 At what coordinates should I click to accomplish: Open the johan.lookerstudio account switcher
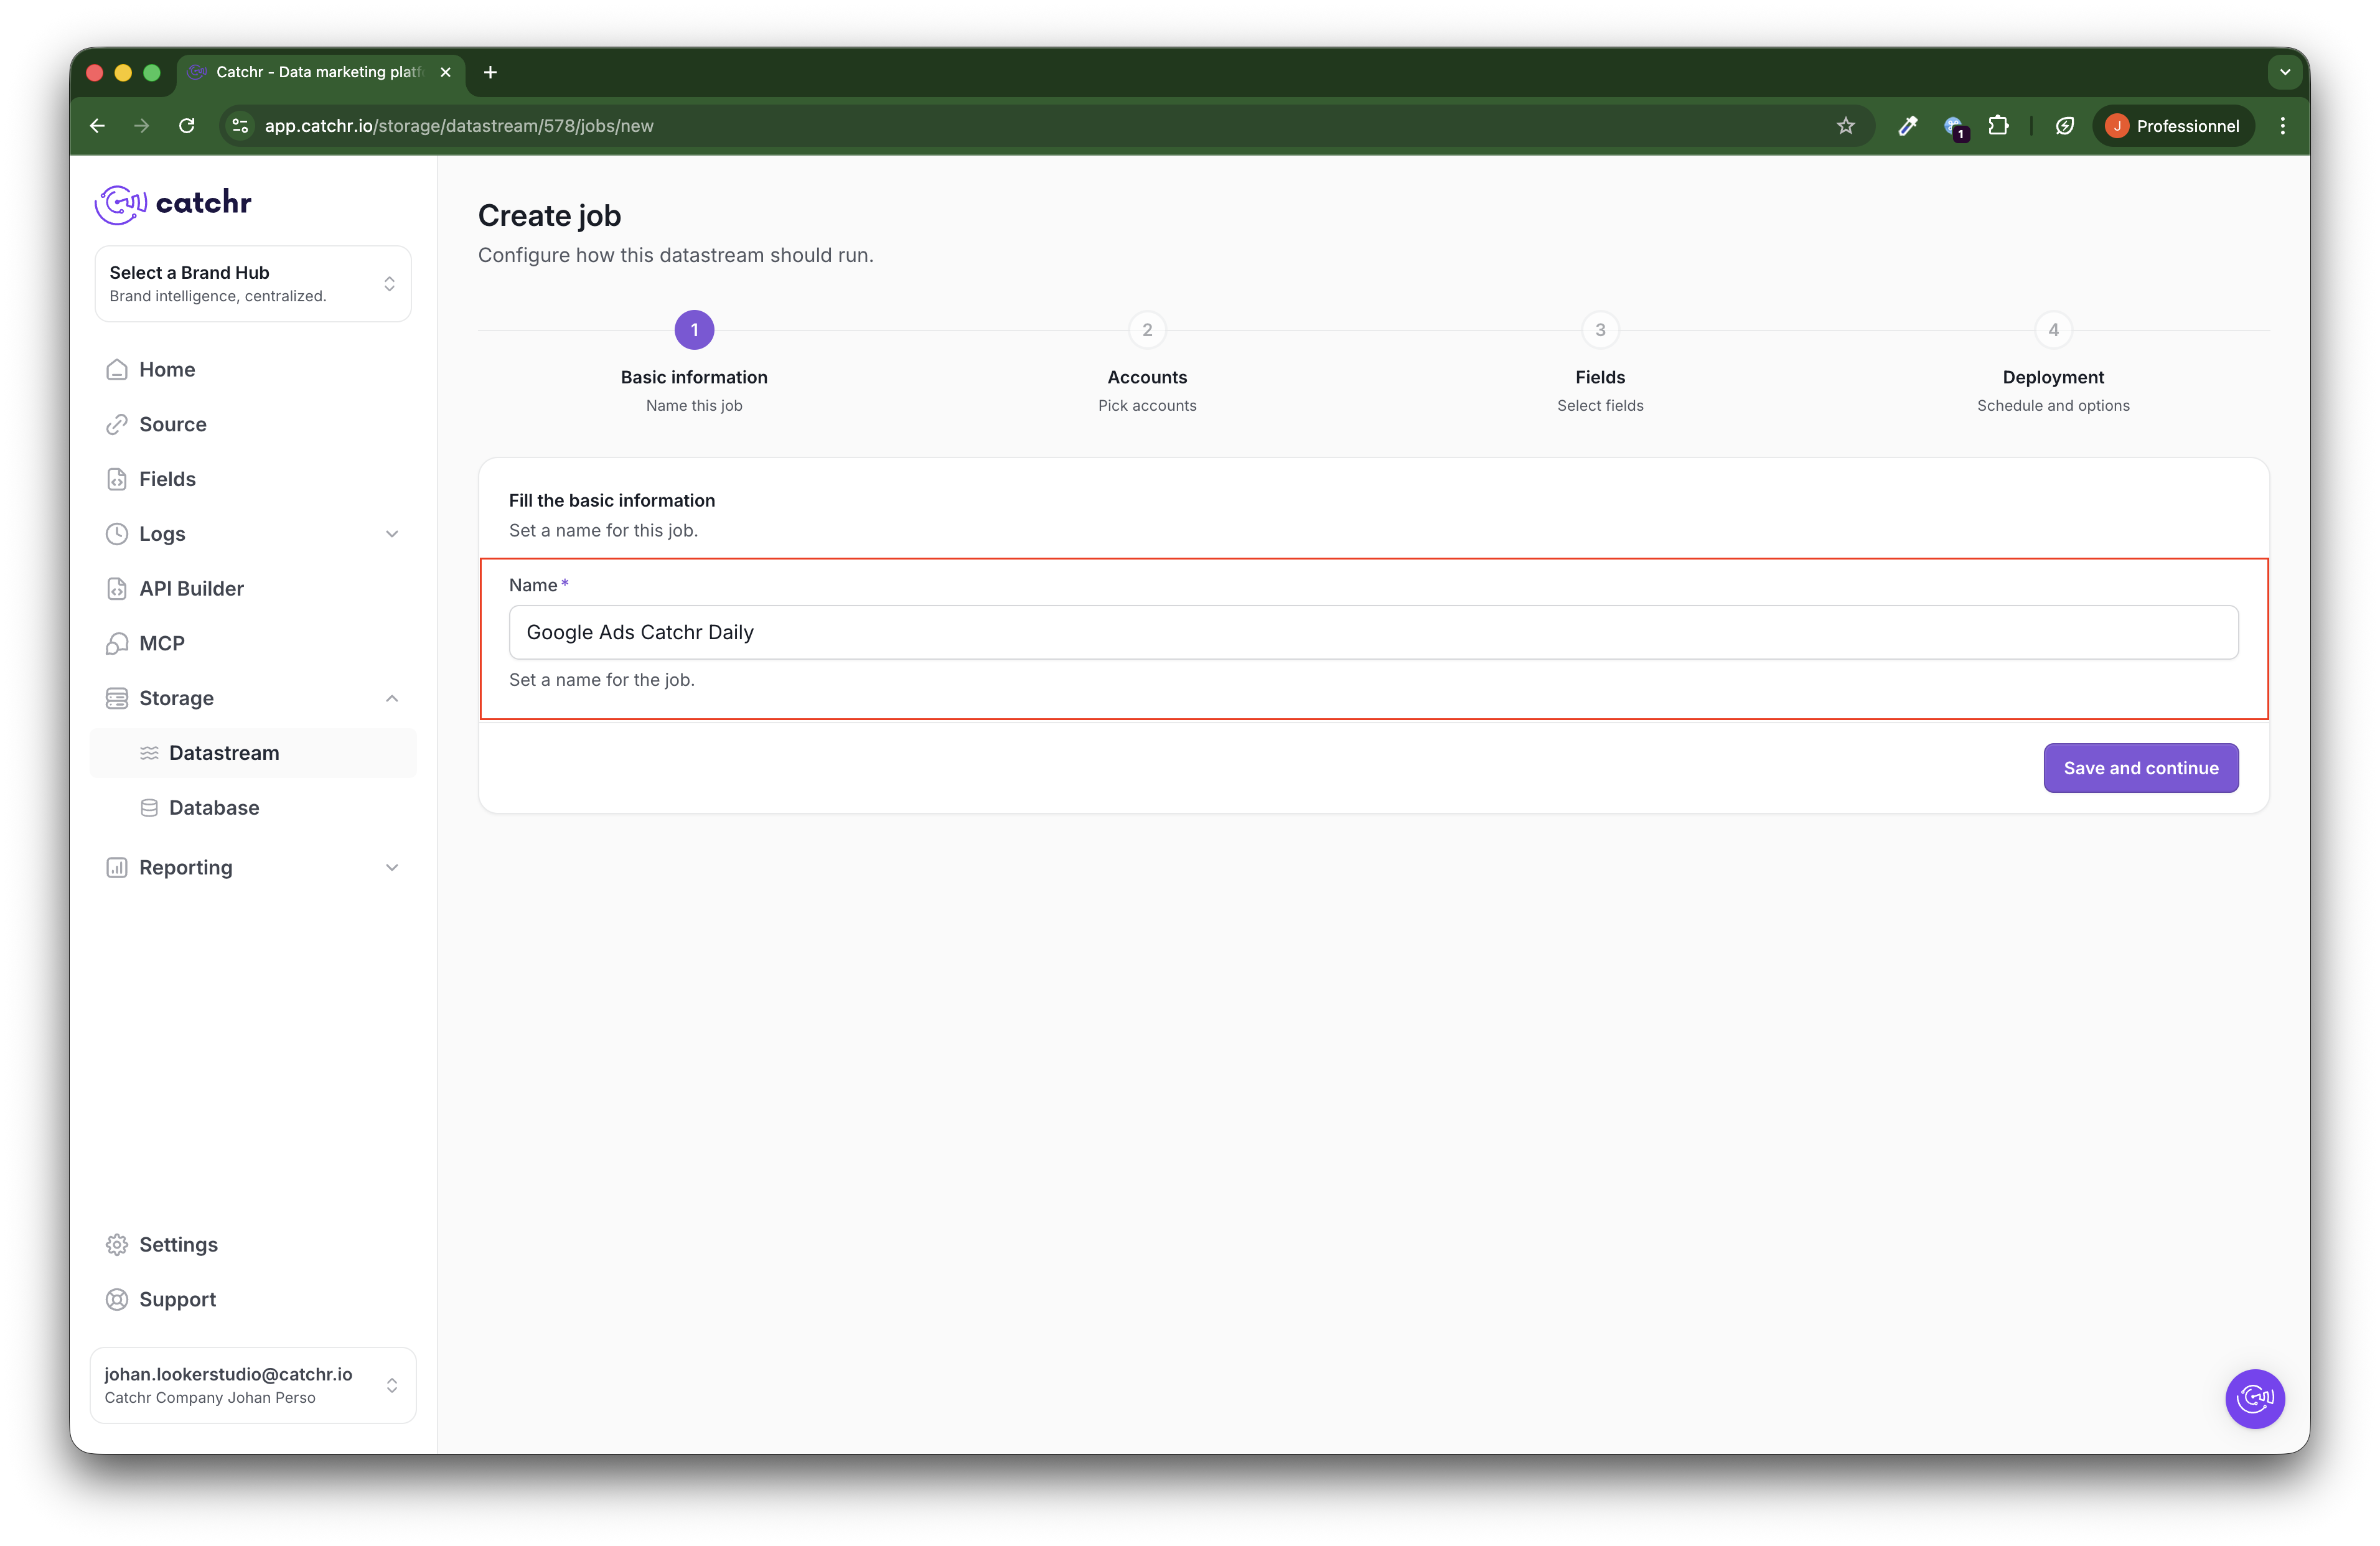[x=253, y=1385]
